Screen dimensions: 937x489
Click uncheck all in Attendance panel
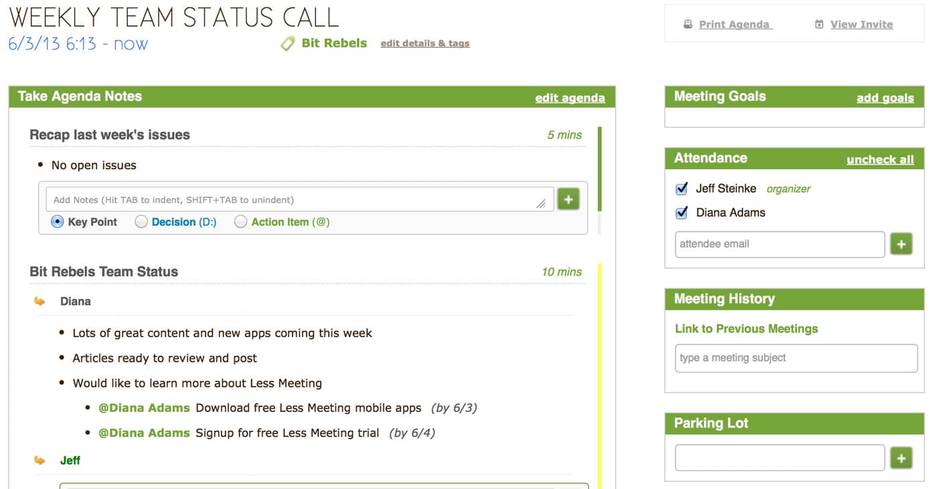coord(880,160)
